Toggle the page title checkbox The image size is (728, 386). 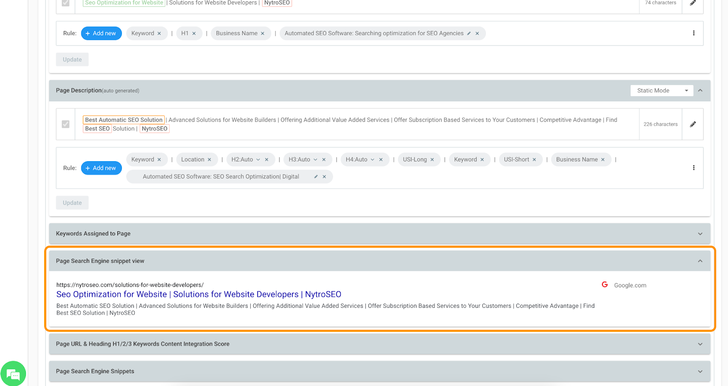click(x=66, y=3)
